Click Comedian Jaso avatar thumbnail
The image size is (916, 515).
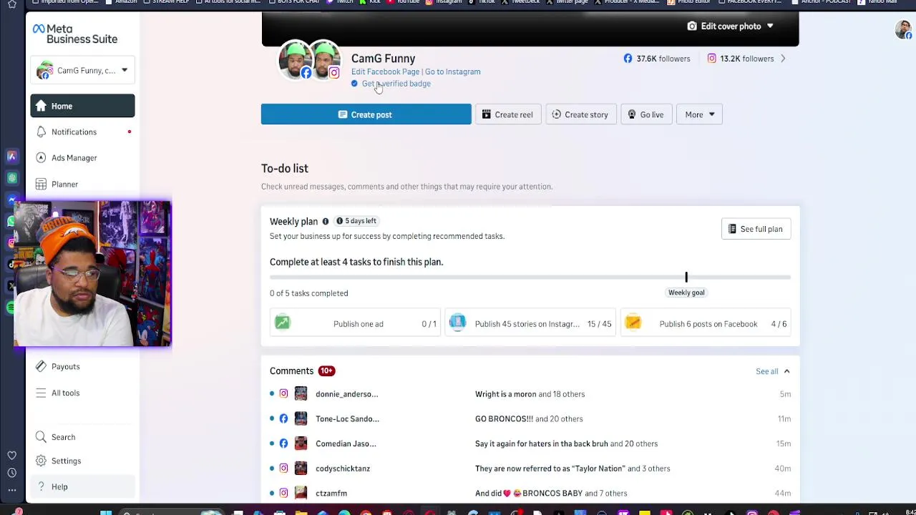point(301,443)
